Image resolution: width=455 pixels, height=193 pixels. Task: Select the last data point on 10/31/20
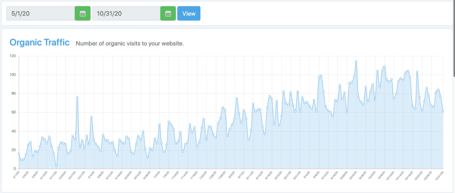click(x=443, y=111)
